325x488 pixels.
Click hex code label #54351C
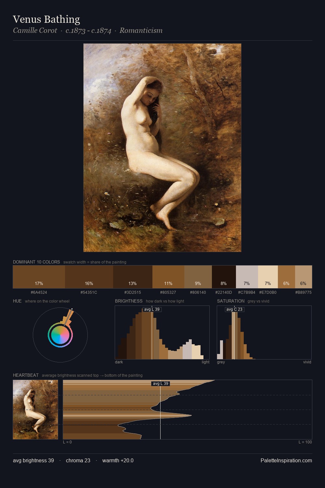coord(89,292)
